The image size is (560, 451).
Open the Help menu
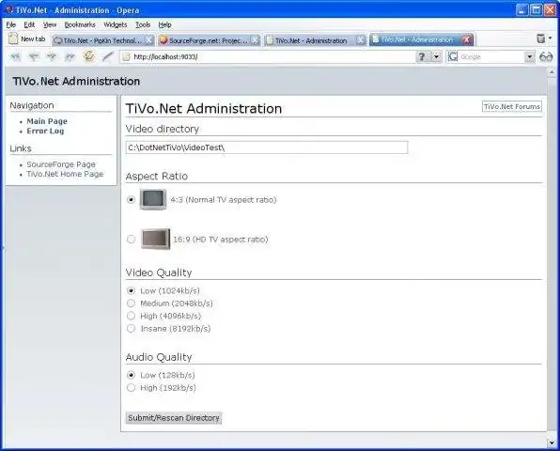pyautogui.click(x=165, y=24)
